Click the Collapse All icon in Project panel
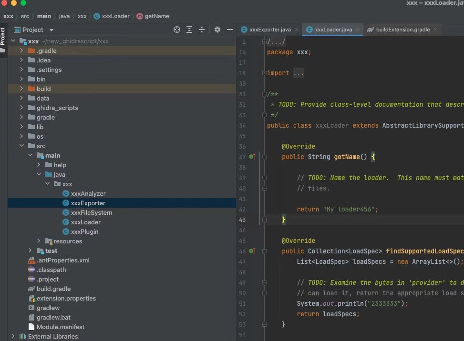Image resolution: width=464 pixels, height=341 pixels. pos(202,30)
